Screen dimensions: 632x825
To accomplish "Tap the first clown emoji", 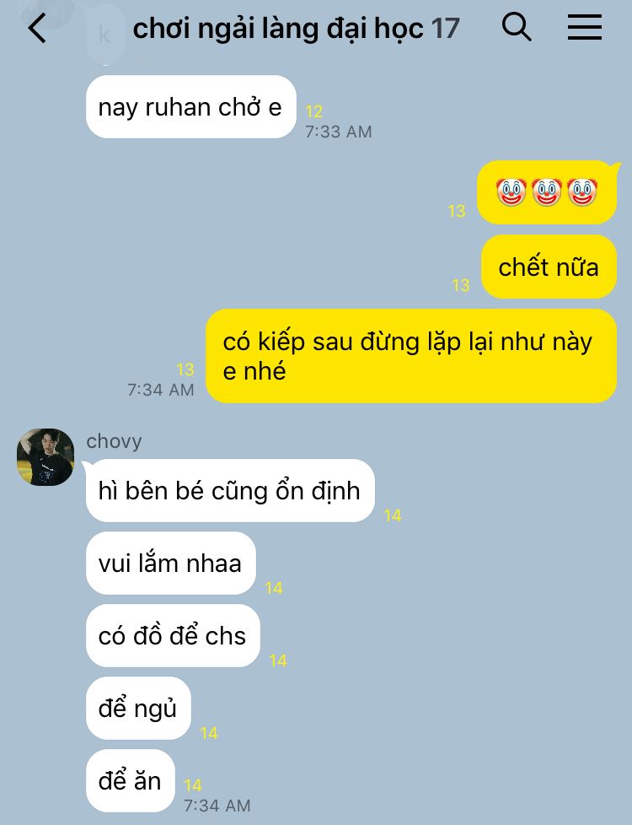I will pos(511,192).
